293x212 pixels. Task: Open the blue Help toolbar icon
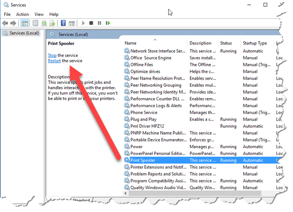[63, 23]
